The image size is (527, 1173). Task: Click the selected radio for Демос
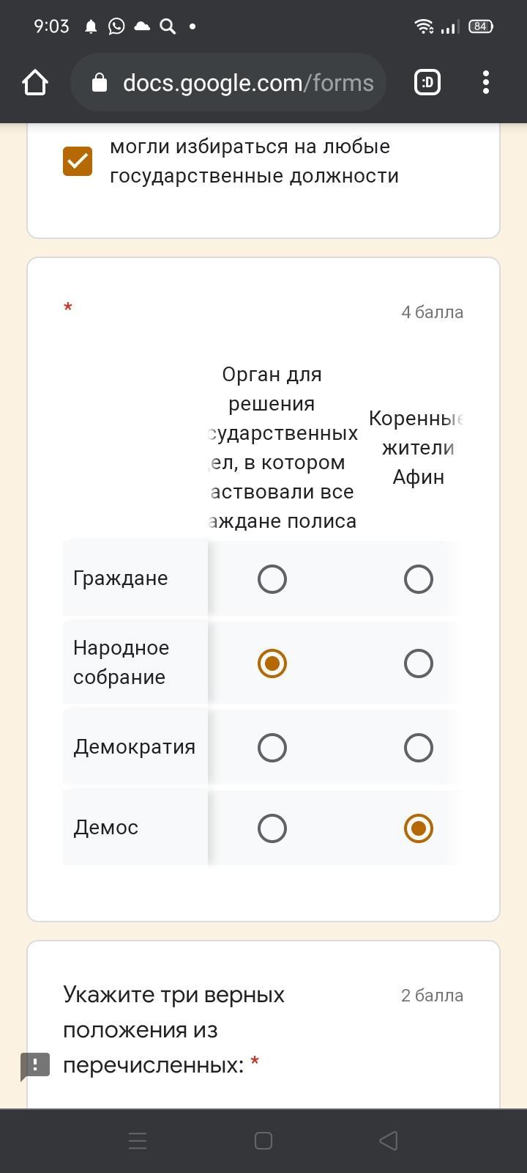419,828
